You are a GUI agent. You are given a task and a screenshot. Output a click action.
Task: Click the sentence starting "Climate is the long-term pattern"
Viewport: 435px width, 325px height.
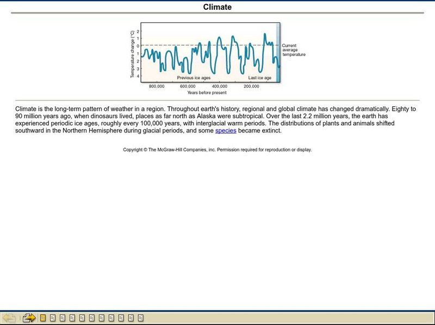click(90, 109)
